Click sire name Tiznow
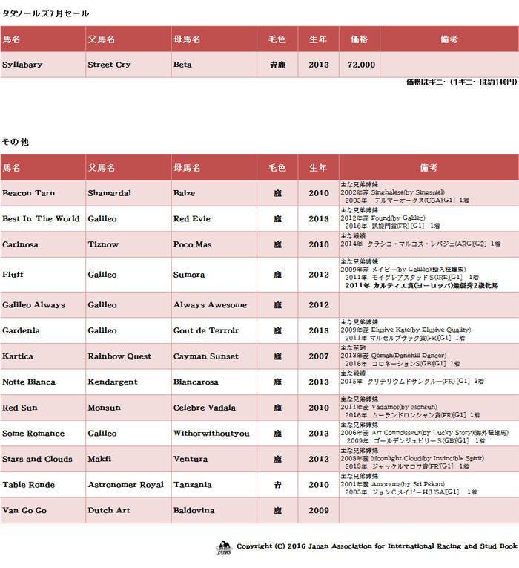Viewport: 519px width, 568px height. click(103, 244)
